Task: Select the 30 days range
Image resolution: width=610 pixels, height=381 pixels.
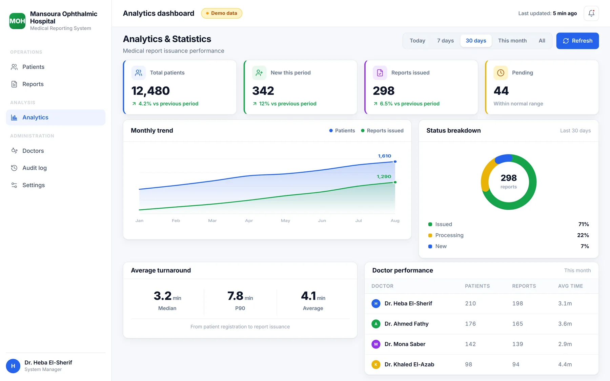Action: point(476,41)
